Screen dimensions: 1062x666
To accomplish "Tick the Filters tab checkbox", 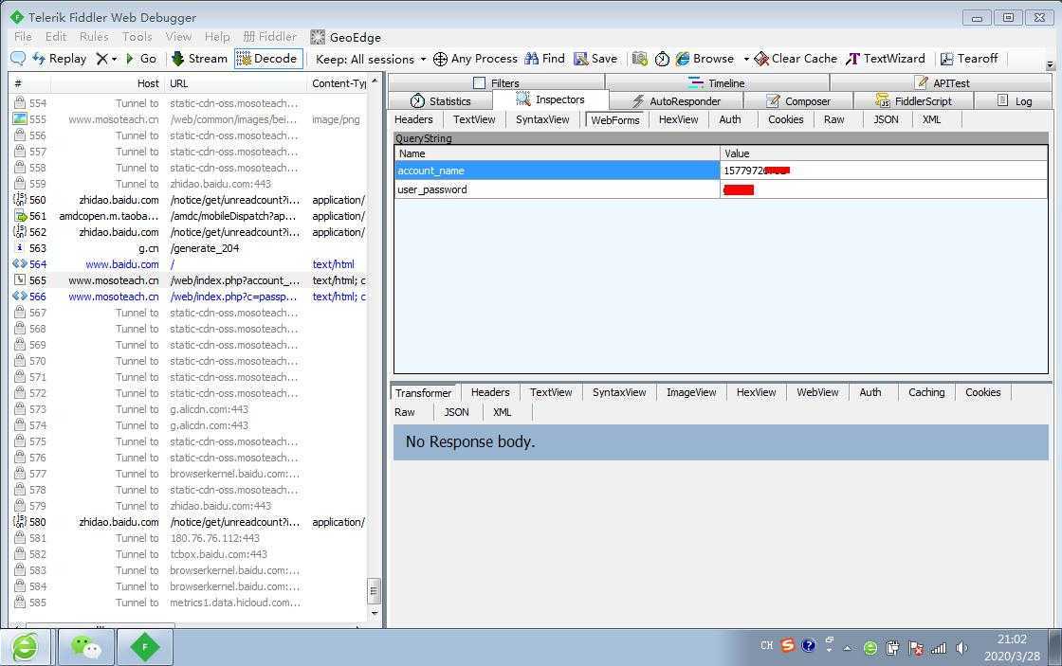I will [479, 82].
